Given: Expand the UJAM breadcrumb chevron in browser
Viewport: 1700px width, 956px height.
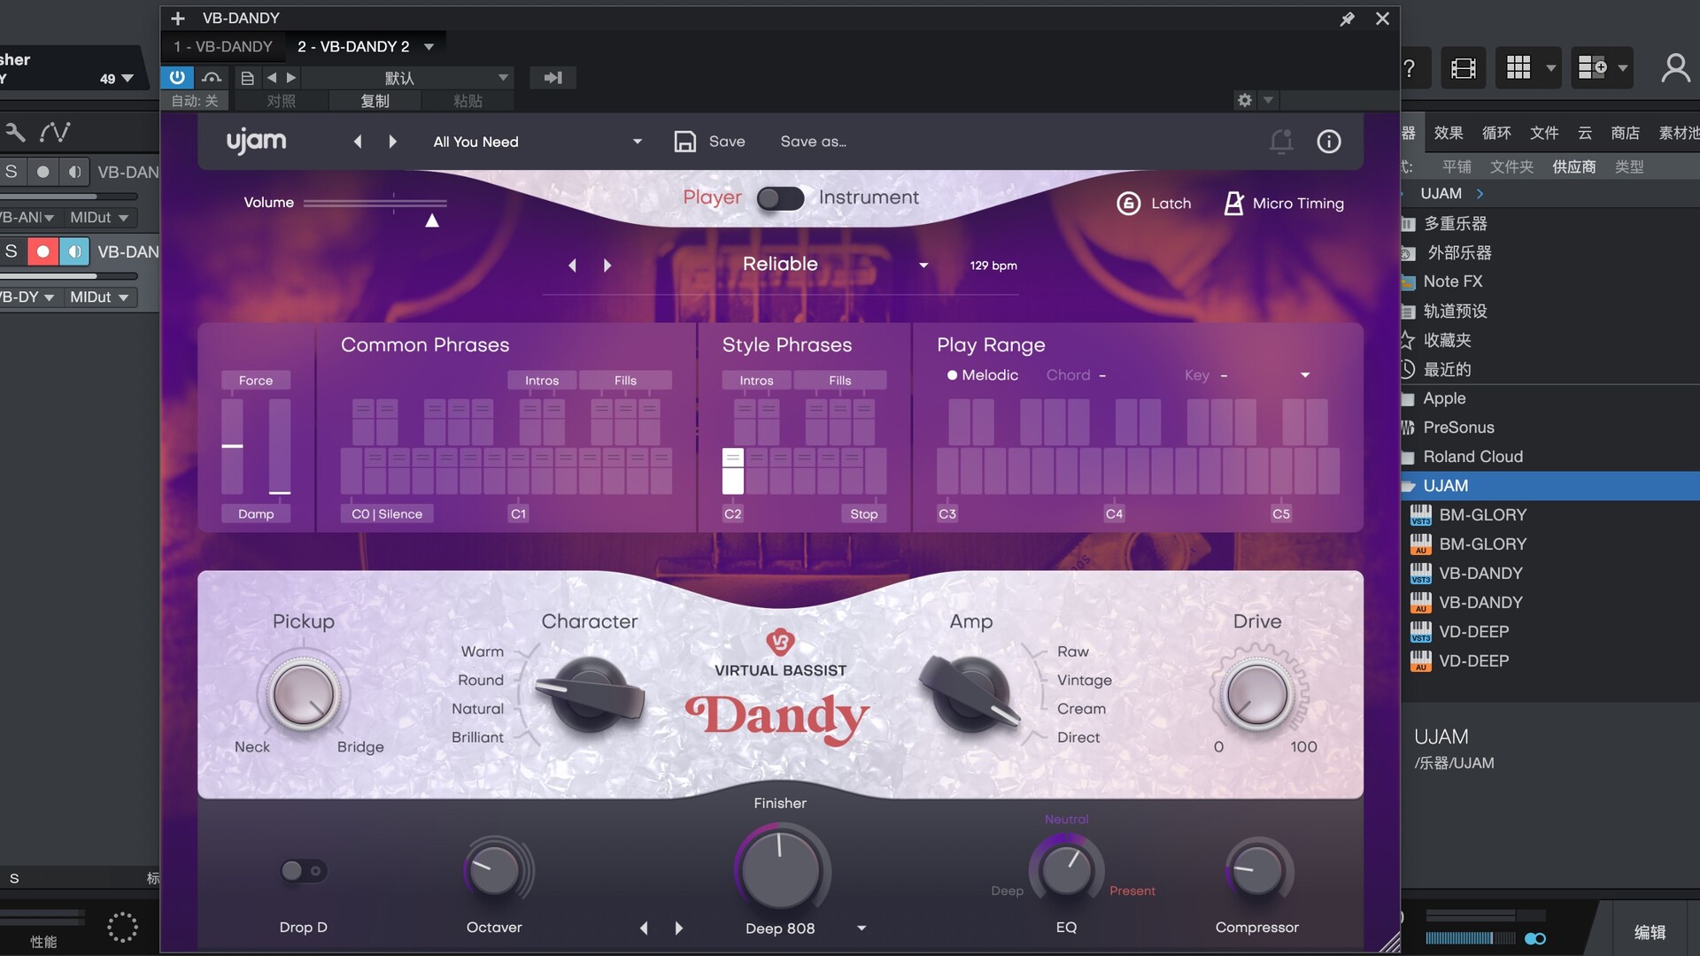Looking at the screenshot, I should (x=1480, y=194).
